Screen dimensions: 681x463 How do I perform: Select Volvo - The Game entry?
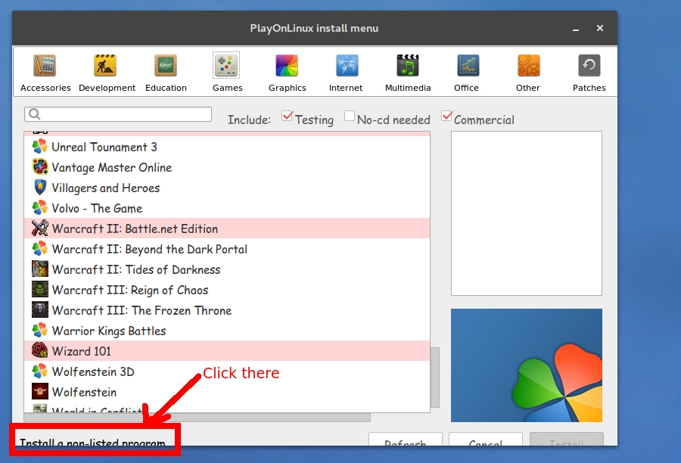pos(227,208)
